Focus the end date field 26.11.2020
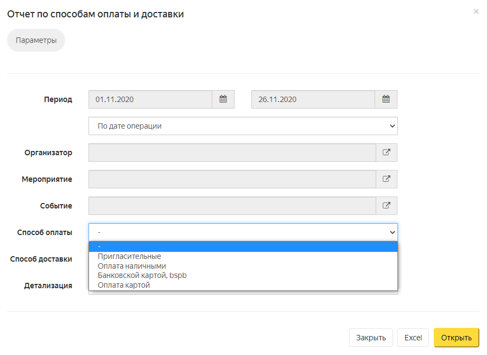 tap(313, 99)
